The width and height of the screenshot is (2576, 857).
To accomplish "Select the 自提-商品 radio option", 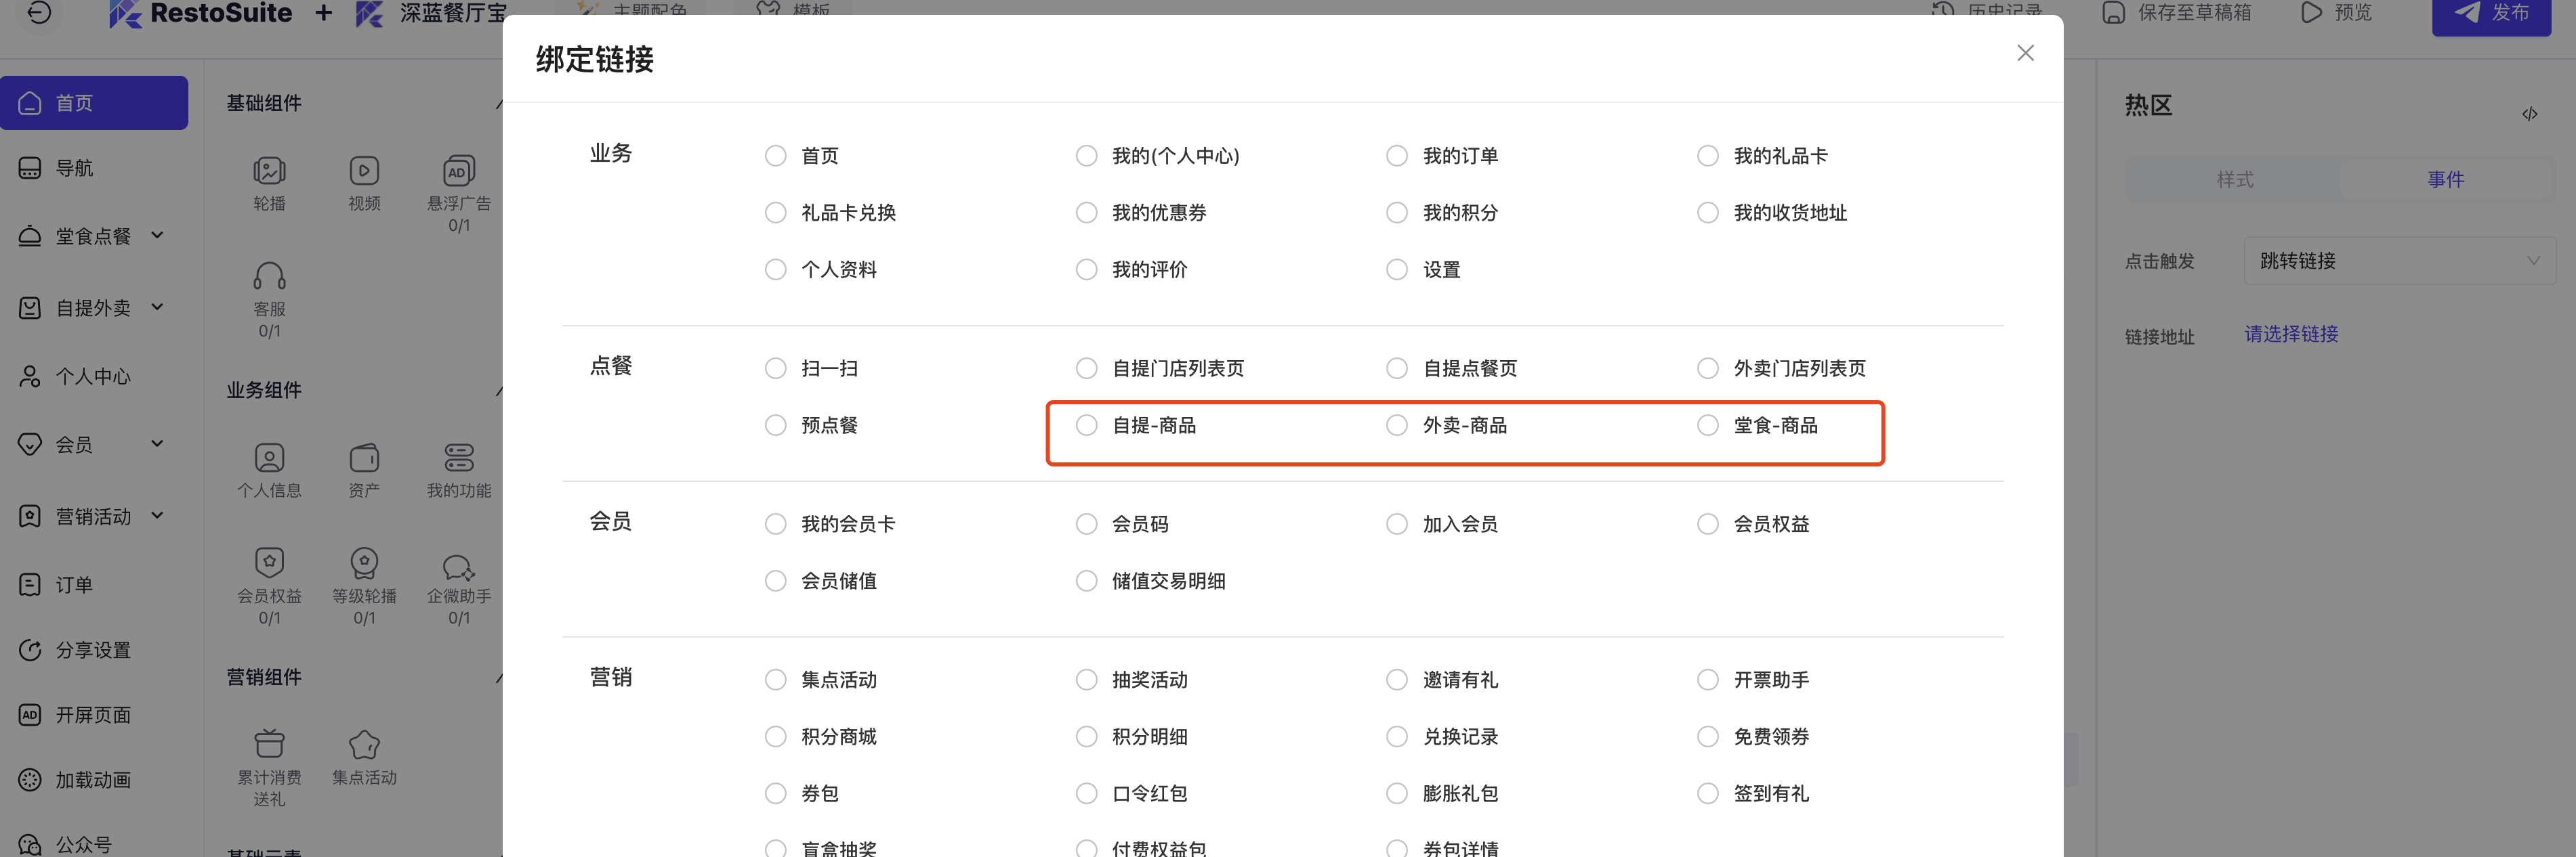I will (x=1086, y=426).
